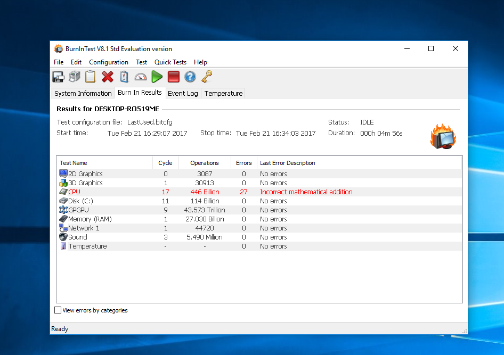The width and height of the screenshot is (504, 355).
Task: Click the Operations column header
Action: [205, 163]
